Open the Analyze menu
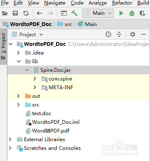This screenshot has height=161, width=150. point(98,3)
